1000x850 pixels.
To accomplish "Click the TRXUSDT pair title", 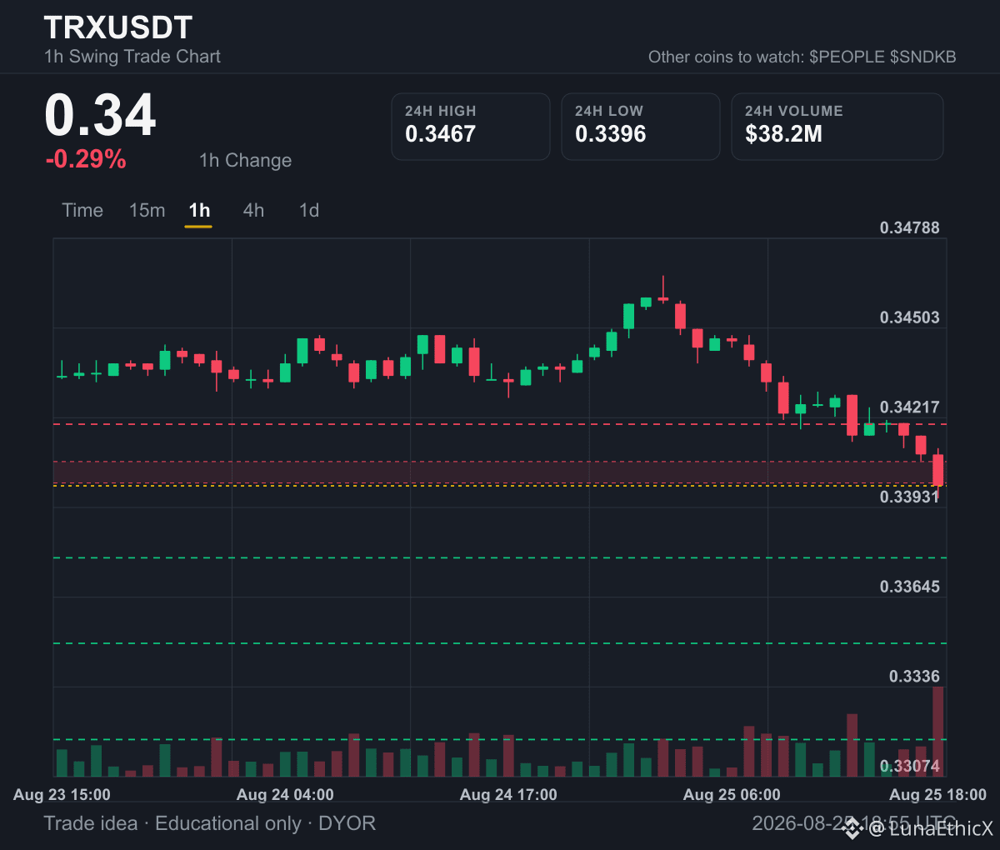I will (118, 27).
